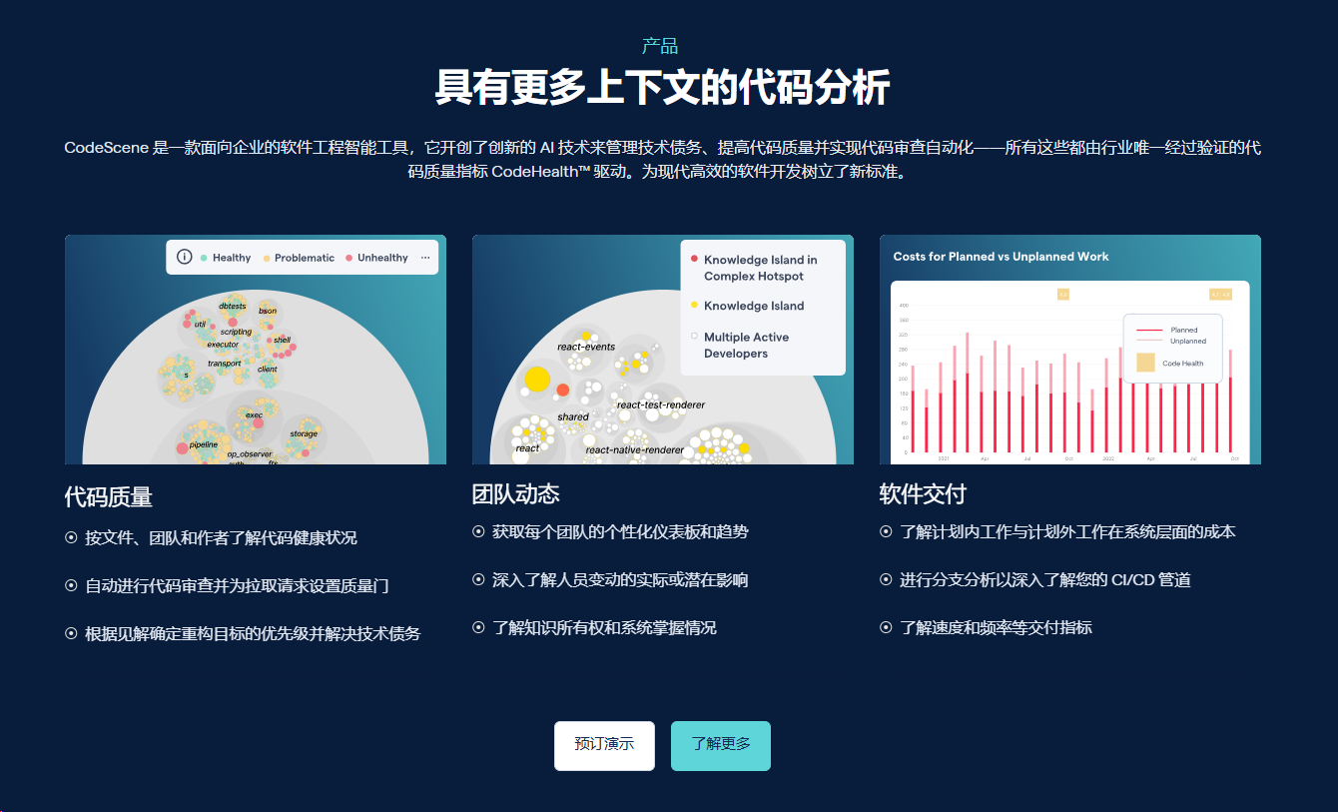Click bullet icon beside 了解计划内工作与计划外工作
Image resolution: width=1338 pixels, height=812 pixels.
(886, 531)
